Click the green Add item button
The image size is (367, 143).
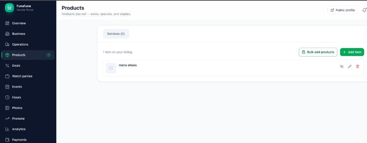pyautogui.click(x=352, y=52)
